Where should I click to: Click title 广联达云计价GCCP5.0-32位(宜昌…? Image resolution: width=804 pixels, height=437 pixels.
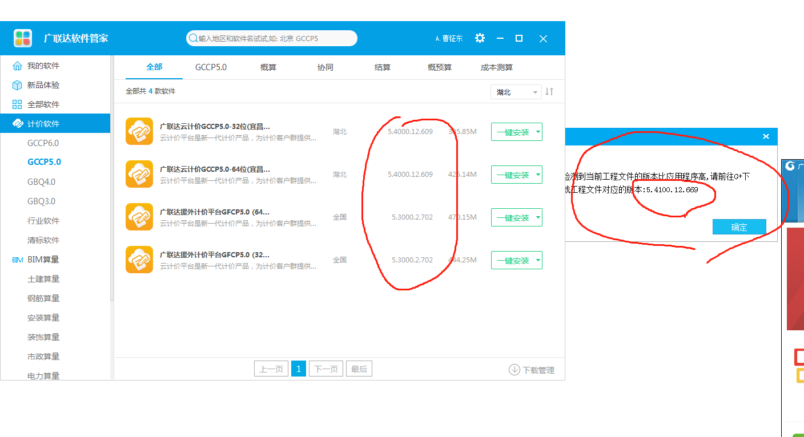tap(215, 127)
